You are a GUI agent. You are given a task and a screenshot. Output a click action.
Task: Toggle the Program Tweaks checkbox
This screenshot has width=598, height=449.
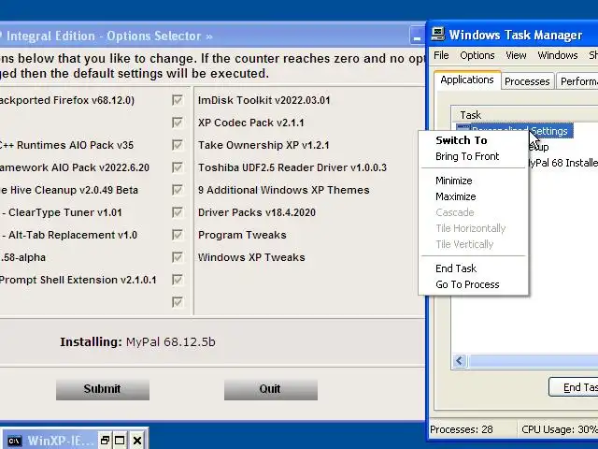[177, 235]
